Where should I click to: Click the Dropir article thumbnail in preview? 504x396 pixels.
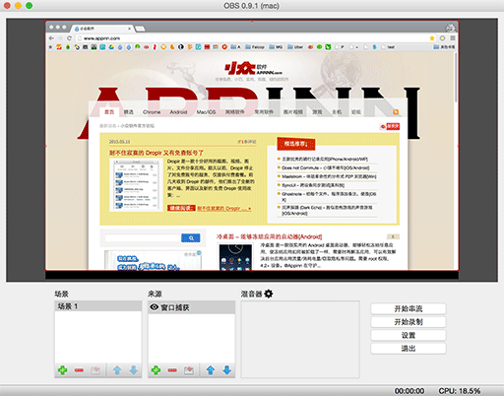pos(136,184)
